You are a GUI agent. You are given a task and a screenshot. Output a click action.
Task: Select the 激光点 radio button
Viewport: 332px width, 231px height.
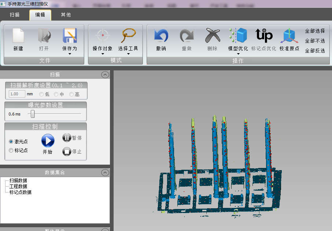(11, 142)
